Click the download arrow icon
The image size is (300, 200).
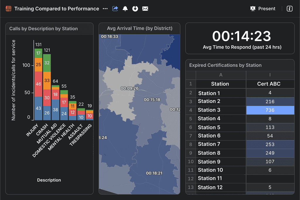[x=135, y=9]
